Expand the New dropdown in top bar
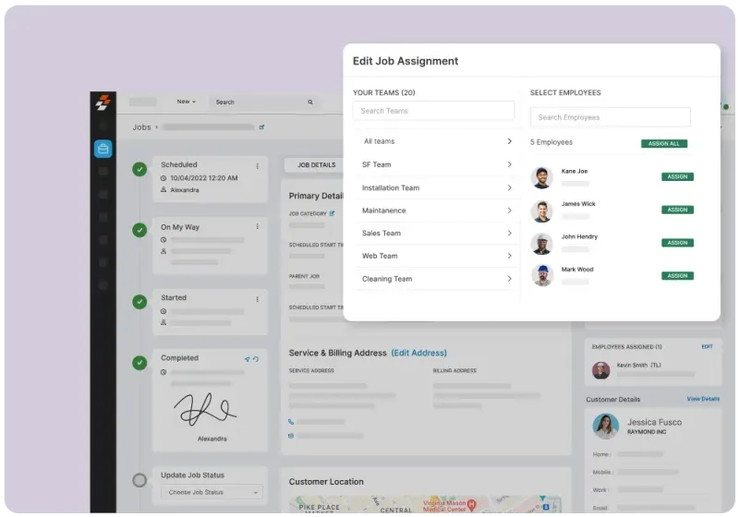739x517 pixels. pos(188,102)
